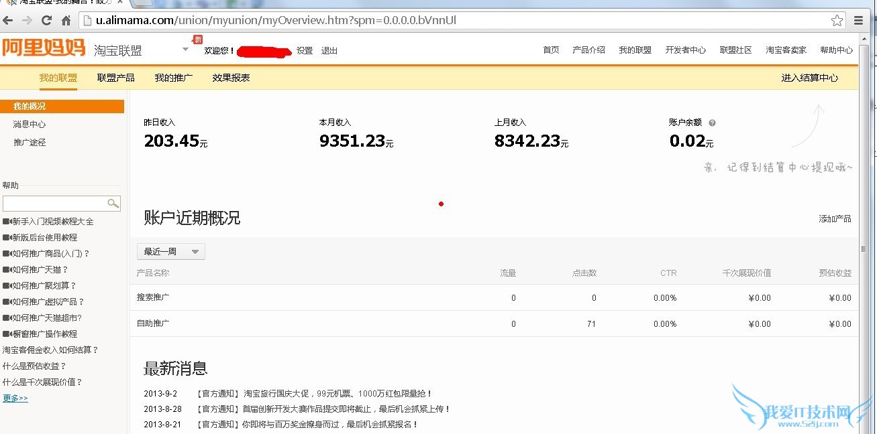
Task: Reload the page with the refresh icon
Action: click(x=46, y=21)
